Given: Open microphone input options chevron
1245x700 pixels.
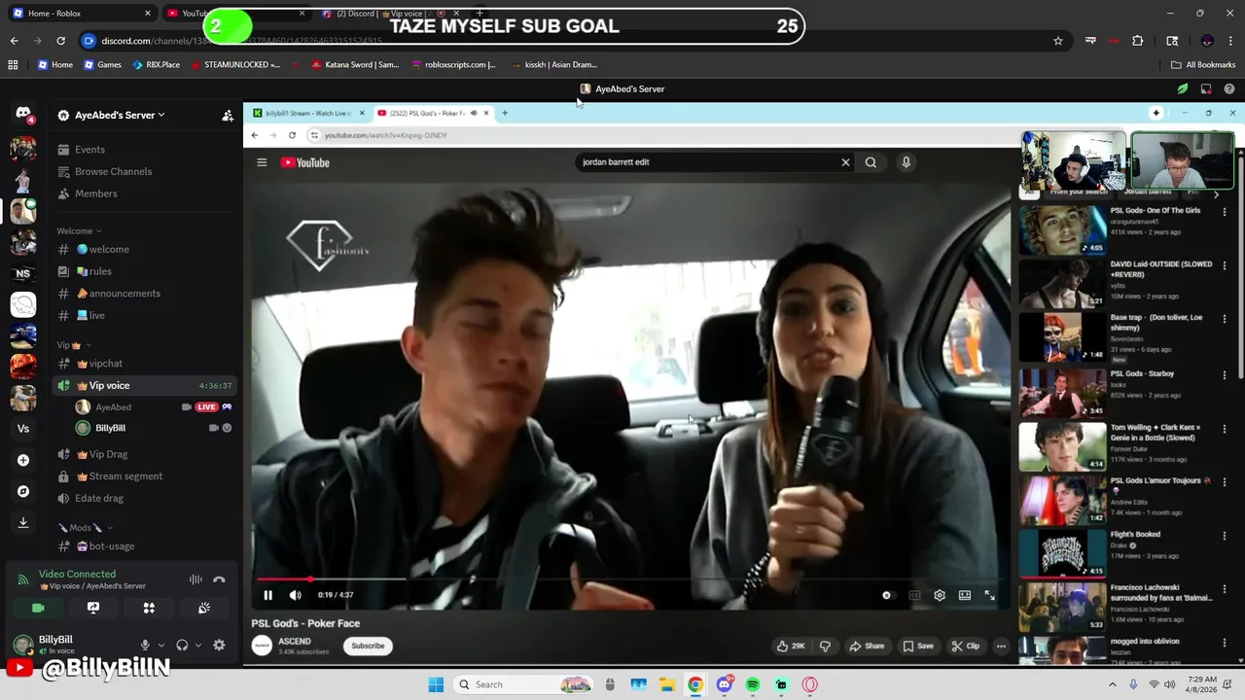Looking at the screenshot, I should (161, 645).
